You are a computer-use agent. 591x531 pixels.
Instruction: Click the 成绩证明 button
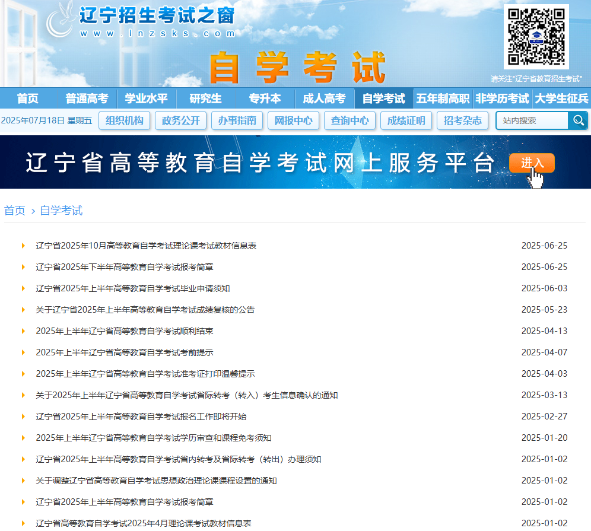click(x=406, y=120)
